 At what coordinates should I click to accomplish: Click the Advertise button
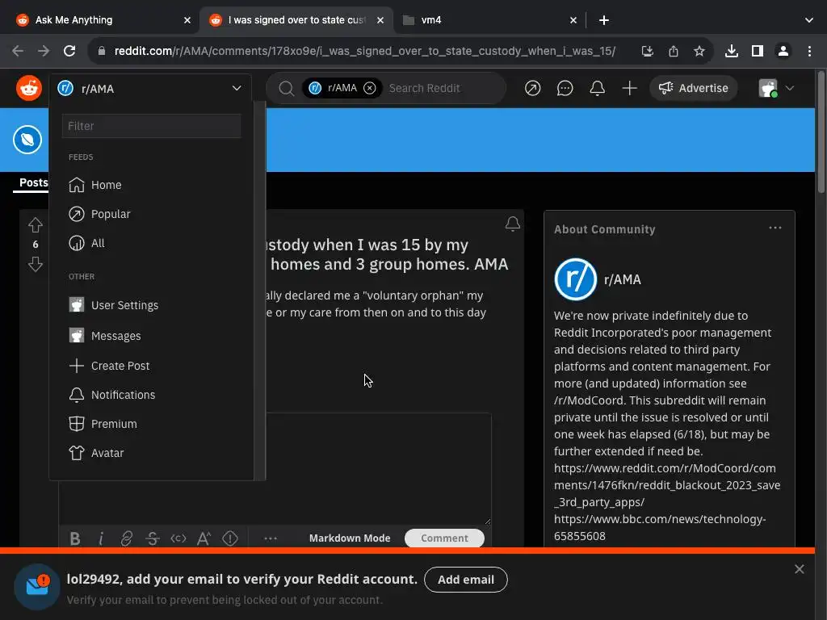pos(694,88)
